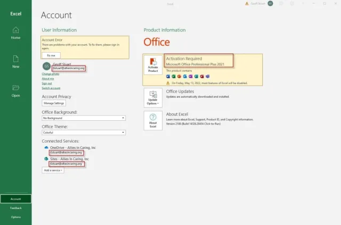Go to Home in Excel sidebar
Screen dimensions: 341x225
(x=15, y=33)
